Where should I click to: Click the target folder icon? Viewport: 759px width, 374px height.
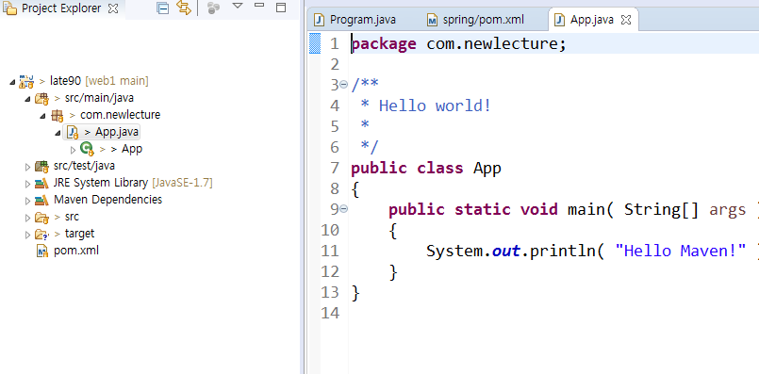[x=41, y=235]
